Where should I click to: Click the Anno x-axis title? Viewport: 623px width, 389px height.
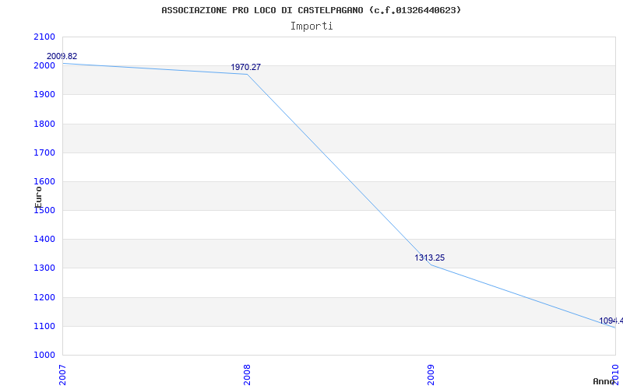(x=604, y=381)
